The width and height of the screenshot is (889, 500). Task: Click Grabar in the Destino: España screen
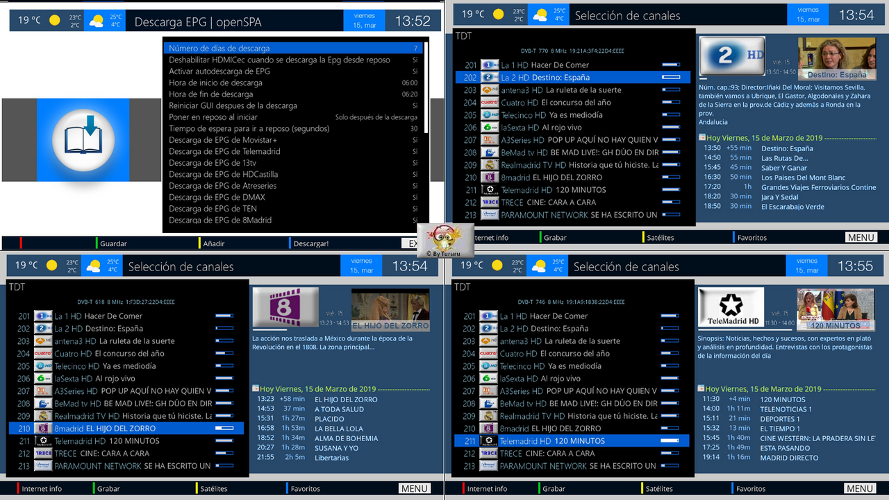tap(554, 237)
